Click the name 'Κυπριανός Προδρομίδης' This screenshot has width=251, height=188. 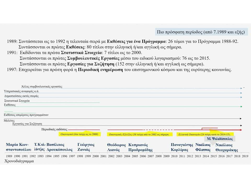coord(140,147)
